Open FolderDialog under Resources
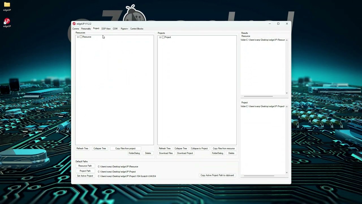362x204 pixels. click(x=134, y=153)
